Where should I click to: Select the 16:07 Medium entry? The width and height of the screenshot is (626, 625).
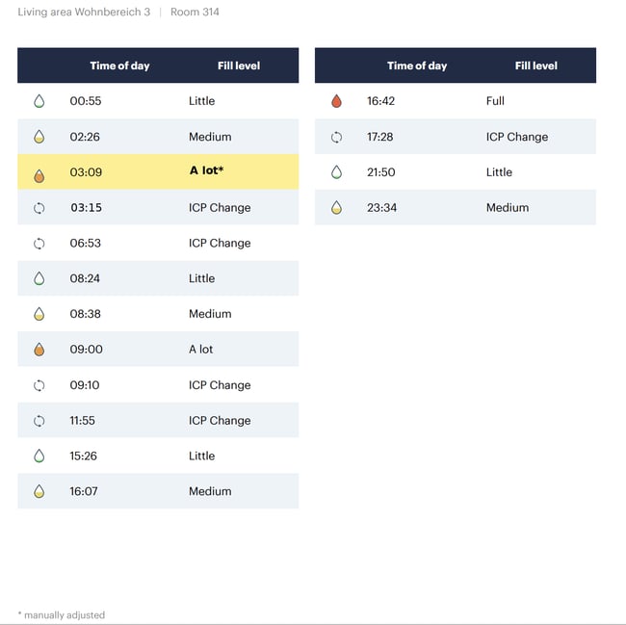click(158, 491)
